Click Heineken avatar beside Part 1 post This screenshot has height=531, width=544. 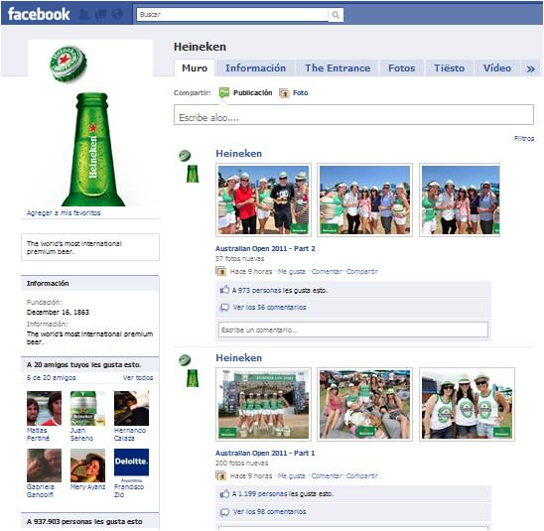click(x=189, y=370)
